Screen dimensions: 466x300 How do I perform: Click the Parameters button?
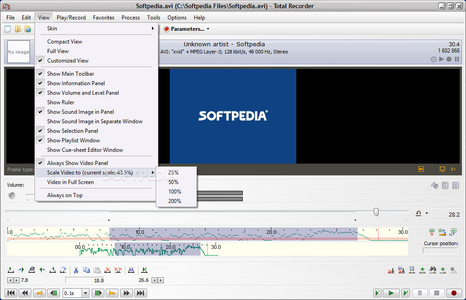point(184,29)
